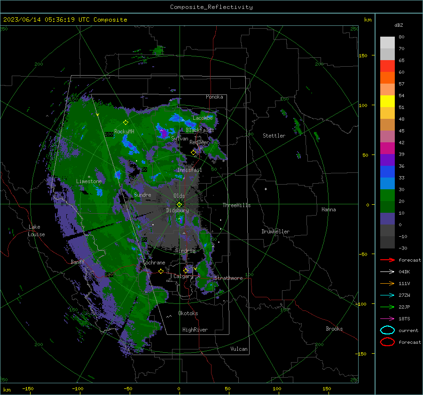Image resolution: width=423 pixels, height=395 pixels.
Task: Pick the light grey 80 dBZ swatch
Action: (387, 42)
